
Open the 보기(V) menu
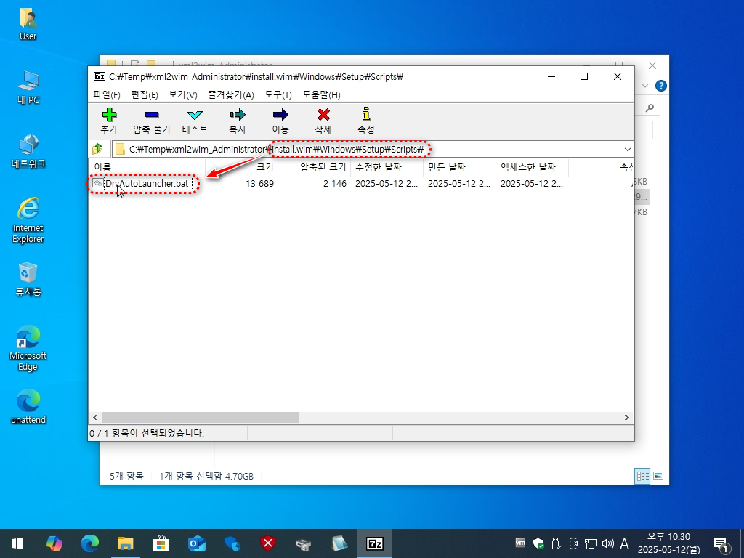[182, 95]
